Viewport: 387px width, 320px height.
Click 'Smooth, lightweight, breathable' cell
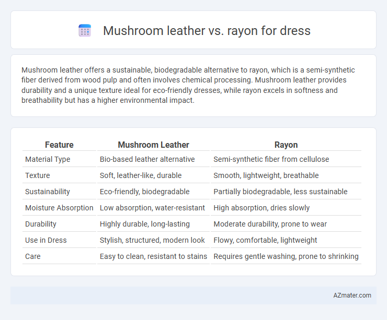tap(266, 175)
